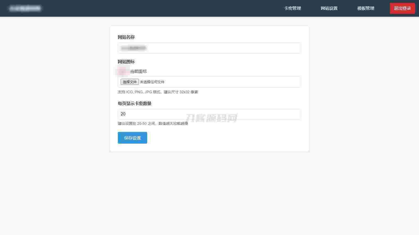
Task: Focus the 每页显示卡密数量 number field
Action: click(x=209, y=114)
